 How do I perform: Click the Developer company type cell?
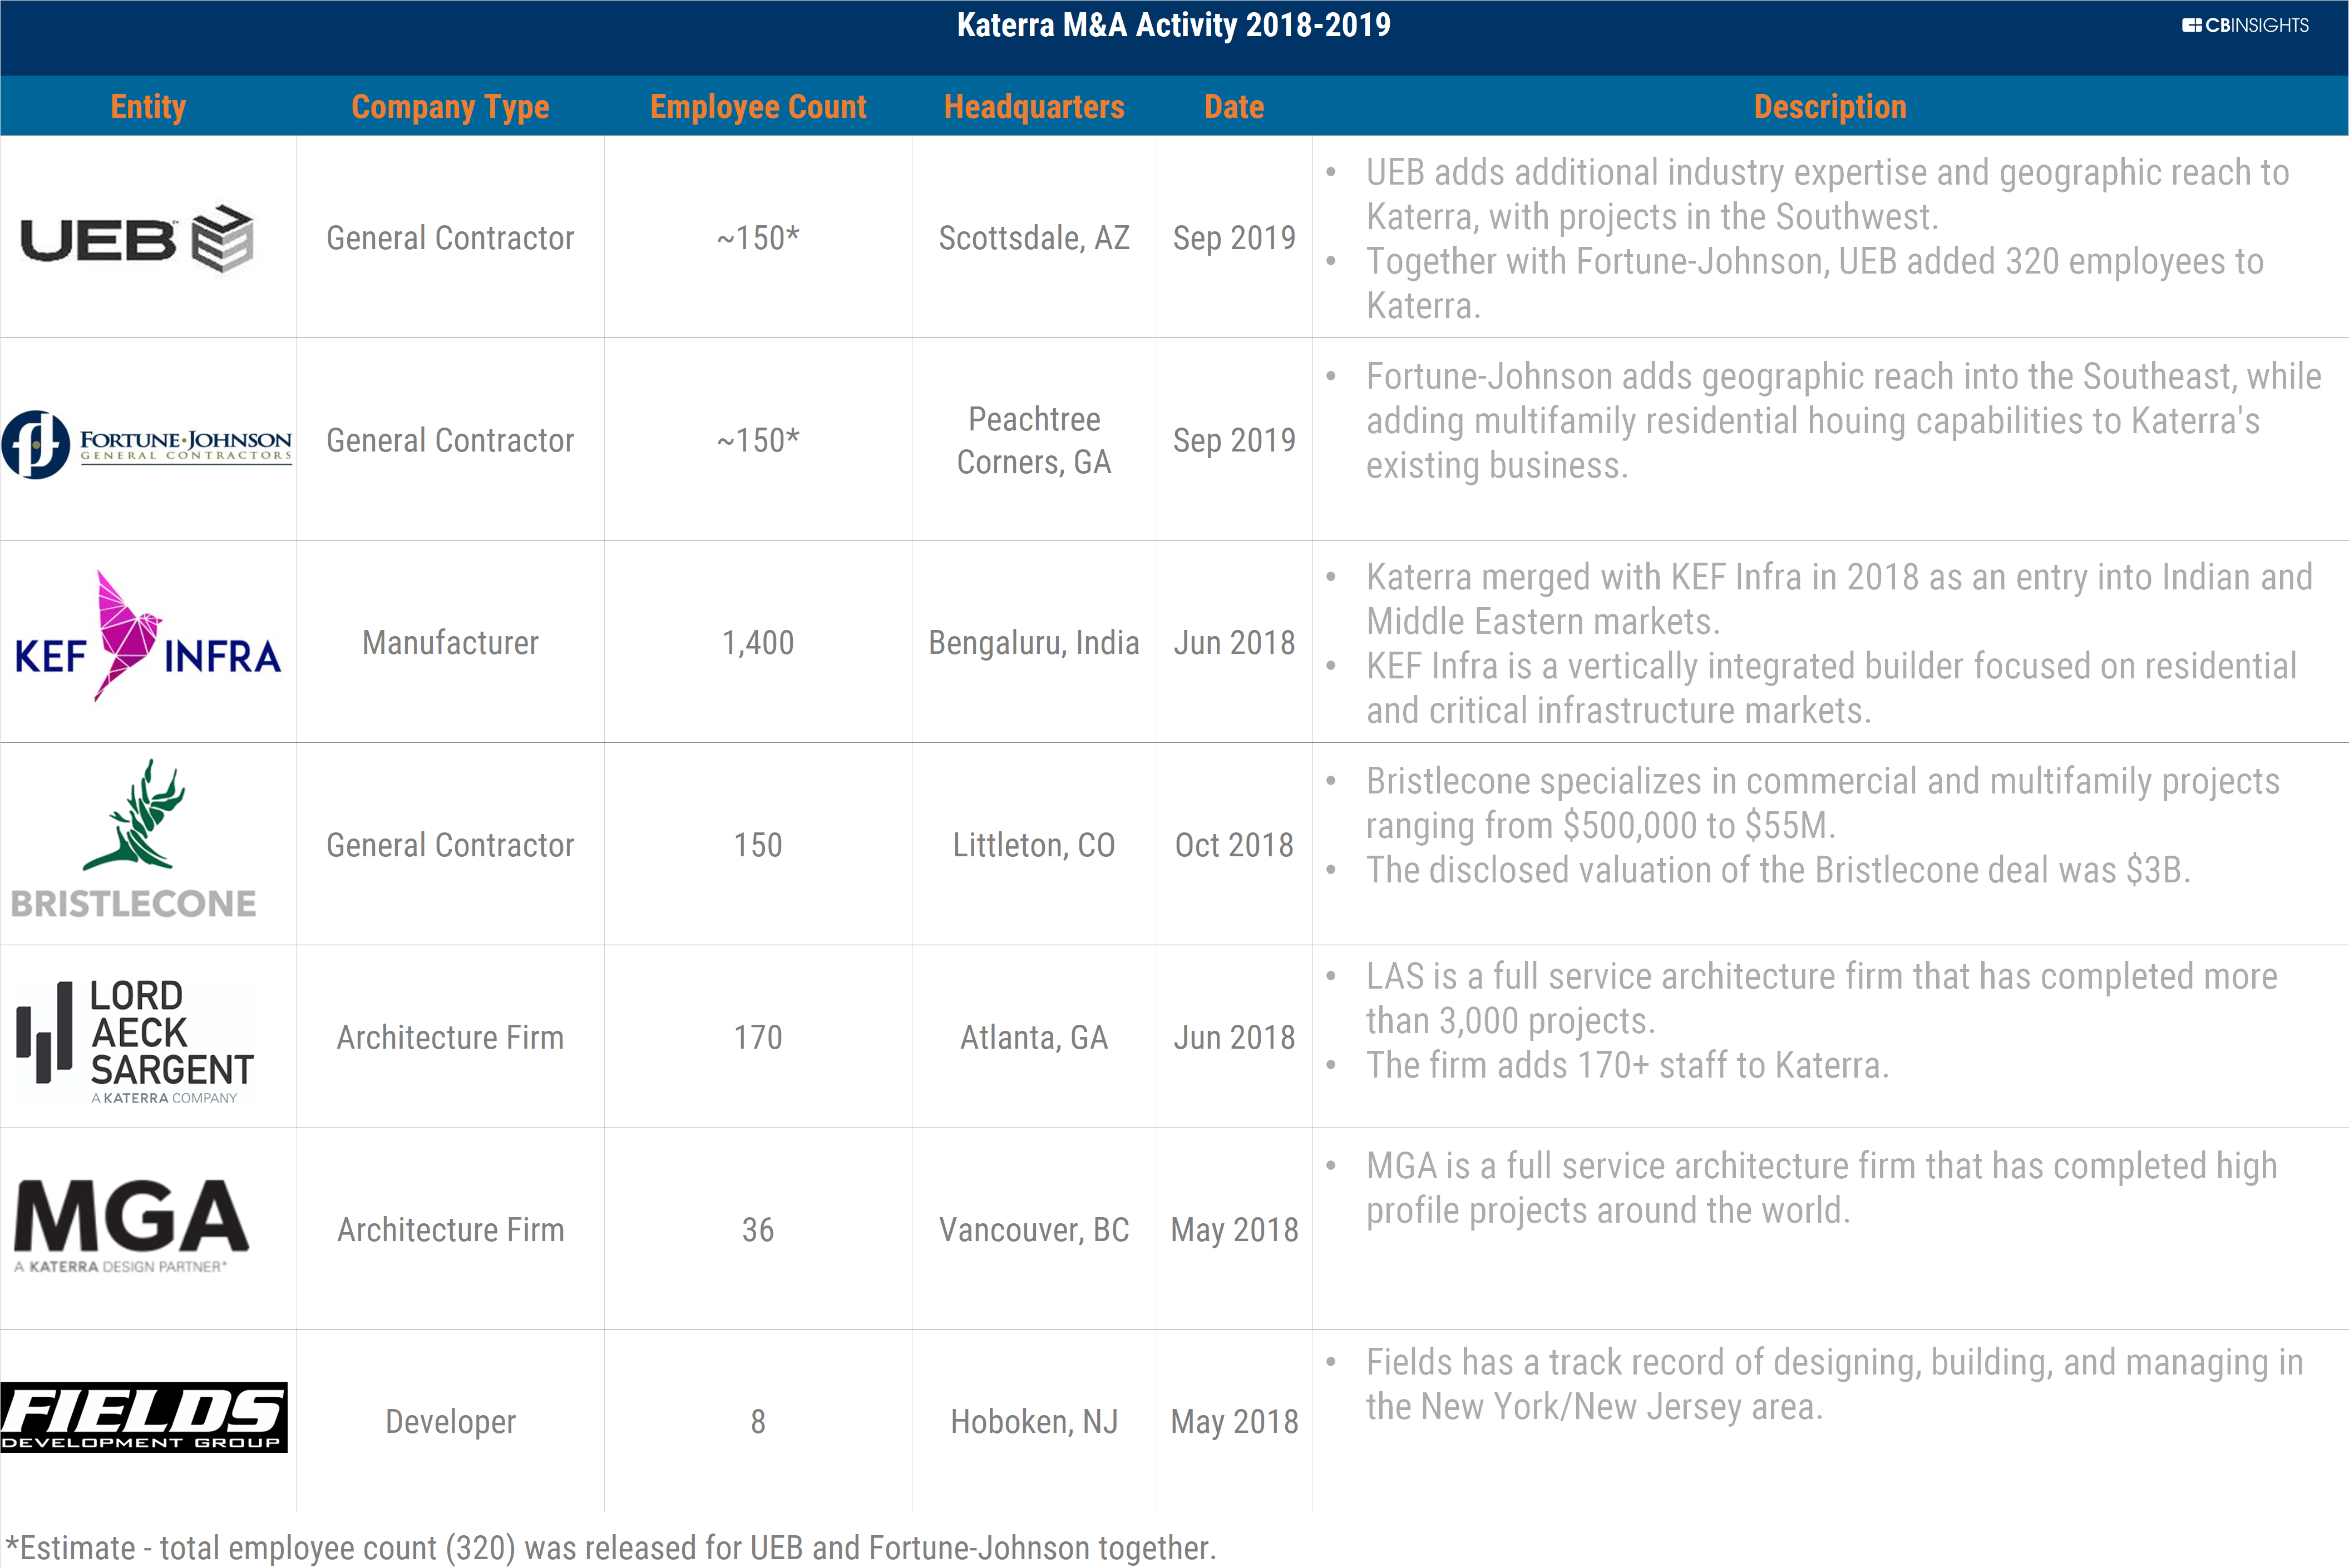click(x=450, y=1421)
